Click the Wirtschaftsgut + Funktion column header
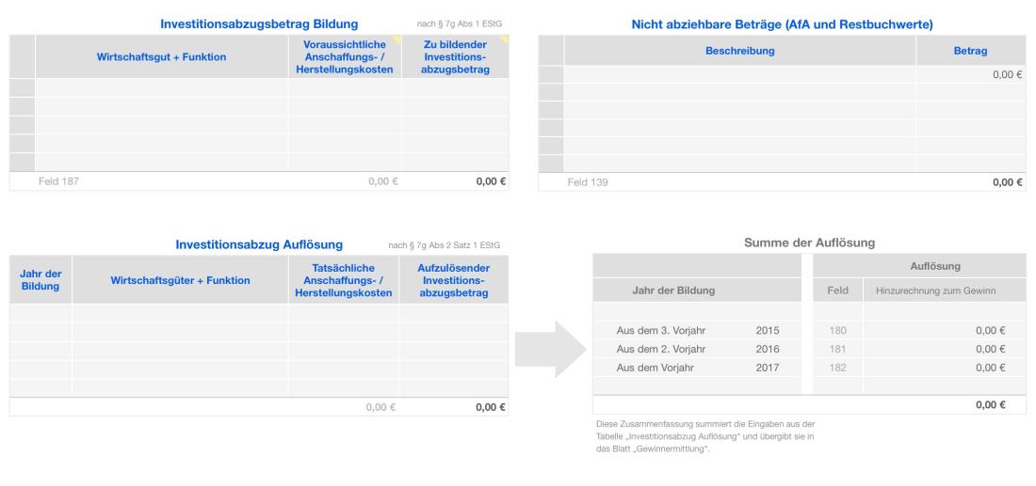The height and width of the screenshot is (486, 1036). pos(162,57)
